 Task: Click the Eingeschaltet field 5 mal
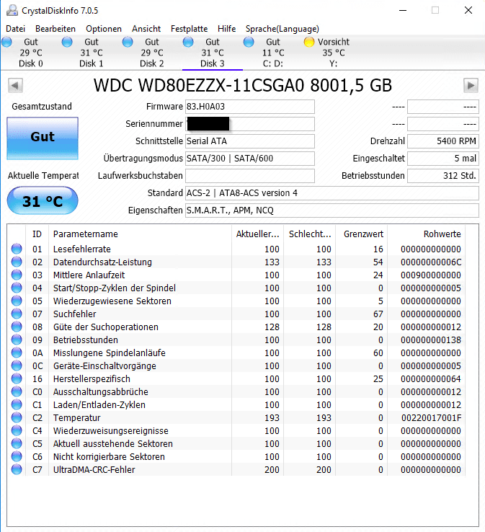click(443, 159)
